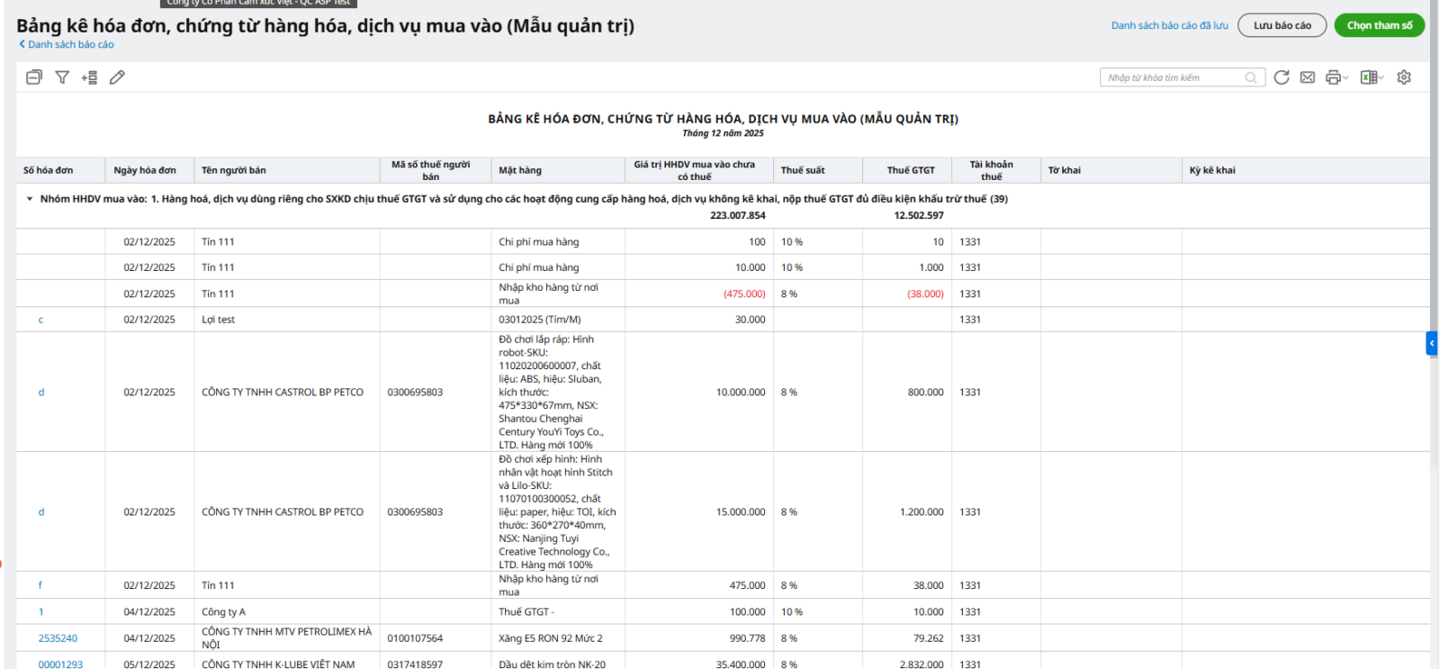The image size is (1440, 669).
Task: Click the add row grouping icon
Action: [x=89, y=77]
